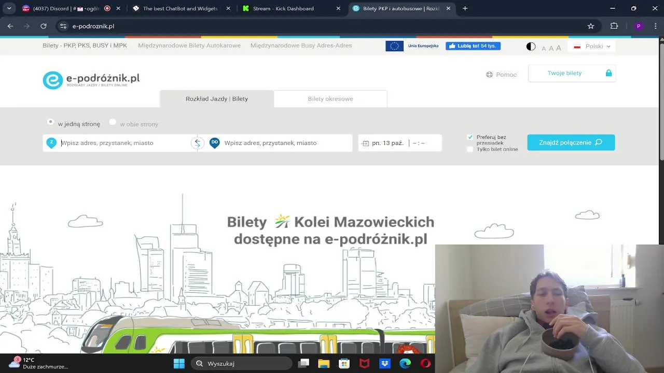Open the Chrome profile 'P' avatar
This screenshot has width=664, height=373.
coord(639,26)
